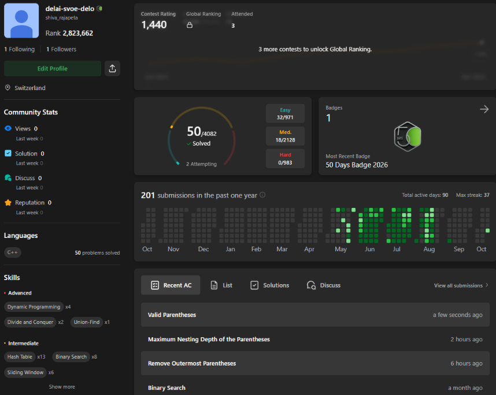Click the View all submissions chevron

click(487, 285)
